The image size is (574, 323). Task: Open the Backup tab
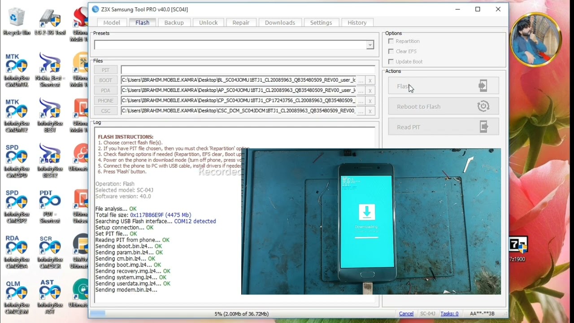[x=174, y=22]
